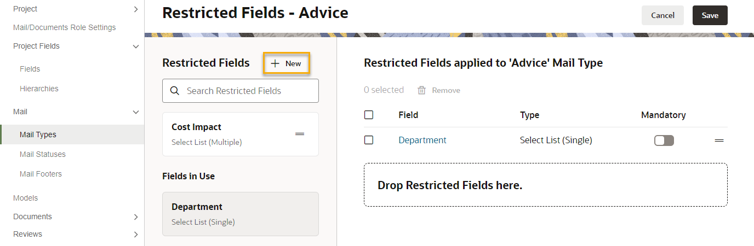Open Mail Statuses in sidebar
This screenshot has height=246, width=754.
coord(43,154)
